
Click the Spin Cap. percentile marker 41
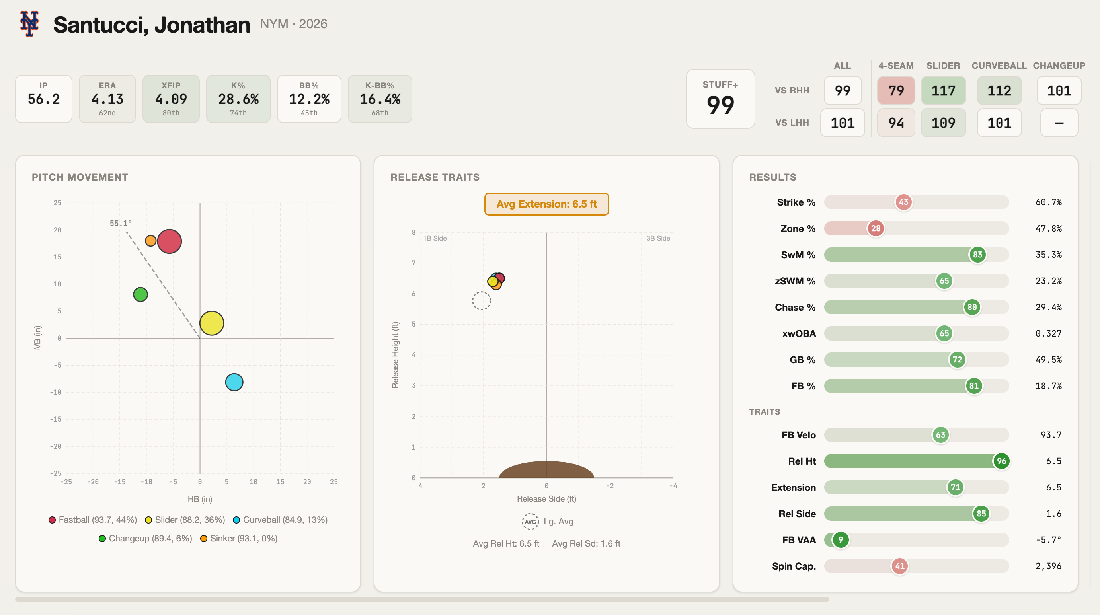tap(900, 566)
